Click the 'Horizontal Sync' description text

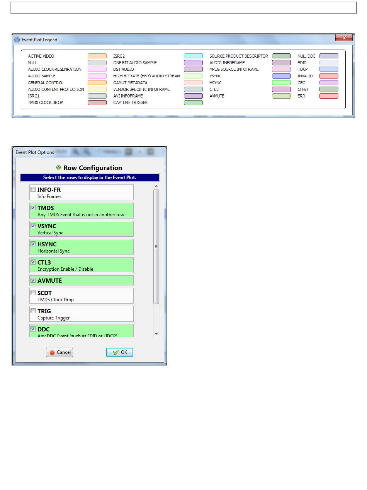coord(53,251)
